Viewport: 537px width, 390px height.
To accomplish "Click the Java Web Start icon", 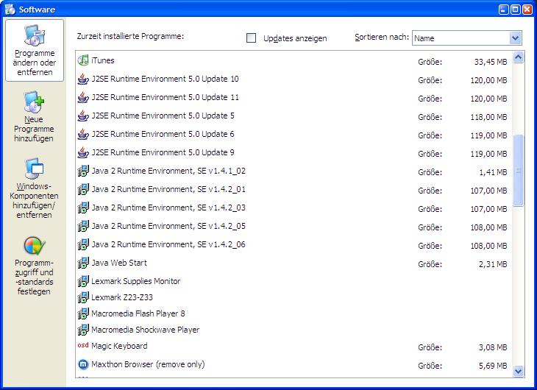I will 83,263.
